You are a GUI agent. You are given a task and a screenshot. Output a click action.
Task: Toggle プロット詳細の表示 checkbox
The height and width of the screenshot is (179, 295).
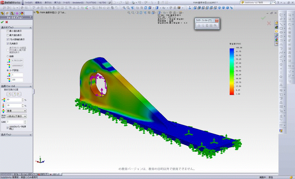(x=8, y=39)
